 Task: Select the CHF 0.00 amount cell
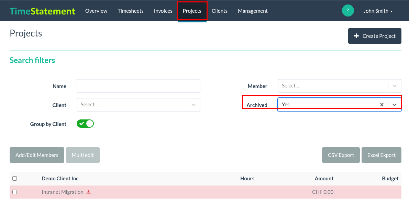pyautogui.click(x=323, y=192)
